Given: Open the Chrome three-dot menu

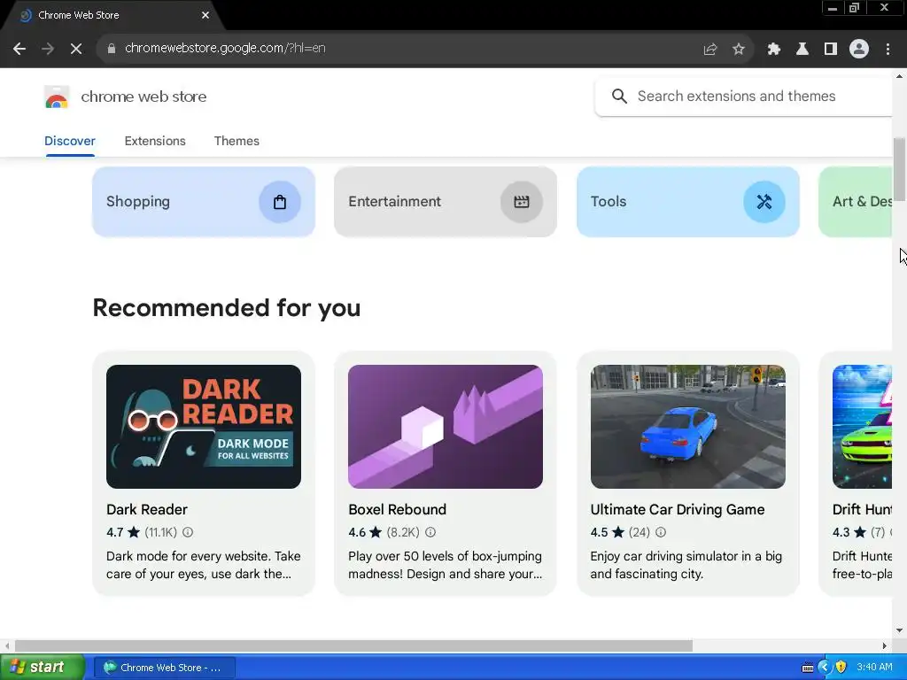Looking at the screenshot, I should (888, 50).
